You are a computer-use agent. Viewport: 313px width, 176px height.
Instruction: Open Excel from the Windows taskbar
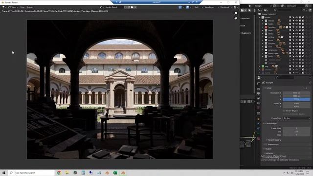115,173
